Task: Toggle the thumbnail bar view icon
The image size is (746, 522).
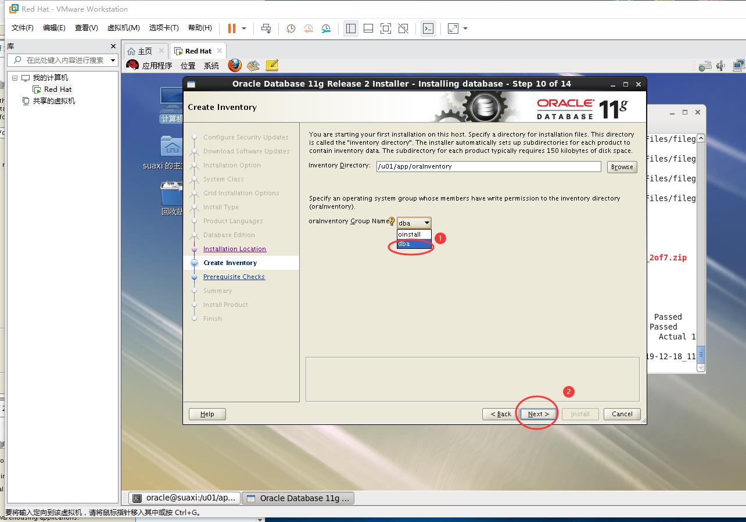Action: tap(368, 28)
